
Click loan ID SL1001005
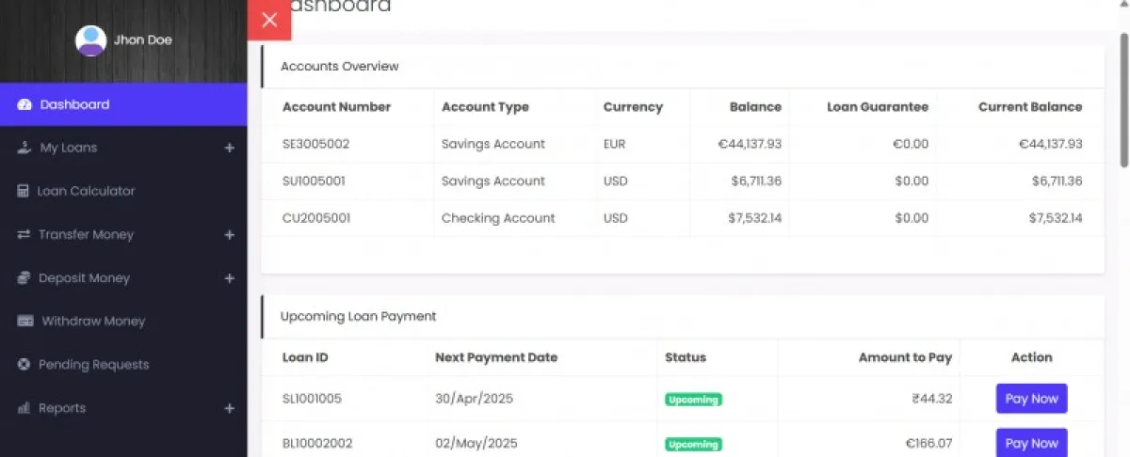pyautogui.click(x=312, y=399)
